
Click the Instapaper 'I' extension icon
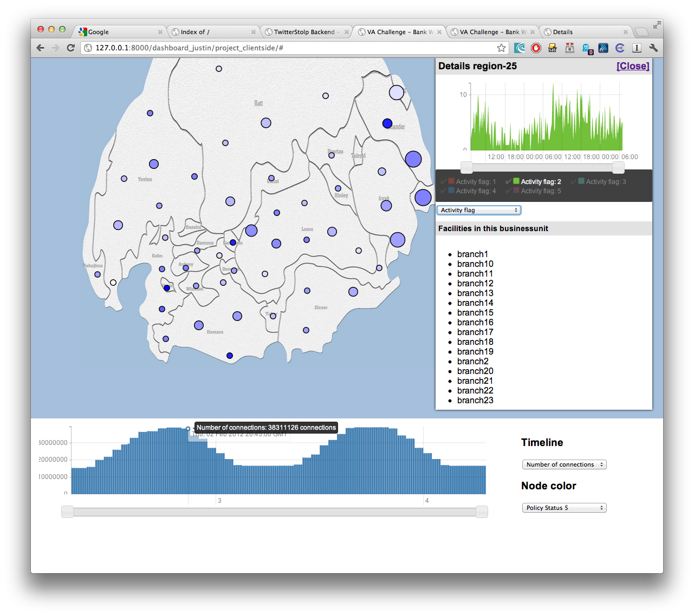point(637,48)
